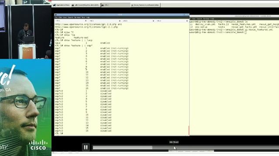Open Search menu in ansible_demo terminal
279x156 pixels.
[x=199, y=19]
